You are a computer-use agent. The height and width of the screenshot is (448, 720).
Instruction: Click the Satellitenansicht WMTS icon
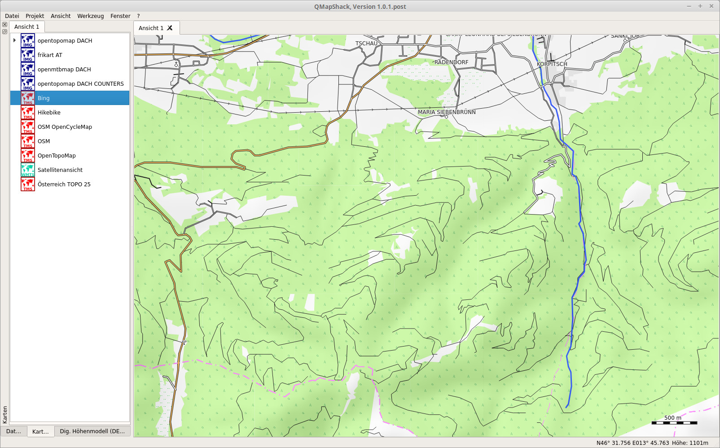coord(28,170)
